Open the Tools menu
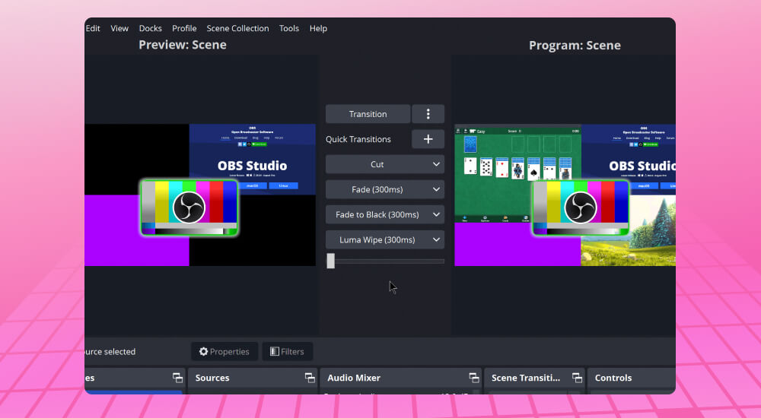The height and width of the screenshot is (418, 761). [288, 29]
